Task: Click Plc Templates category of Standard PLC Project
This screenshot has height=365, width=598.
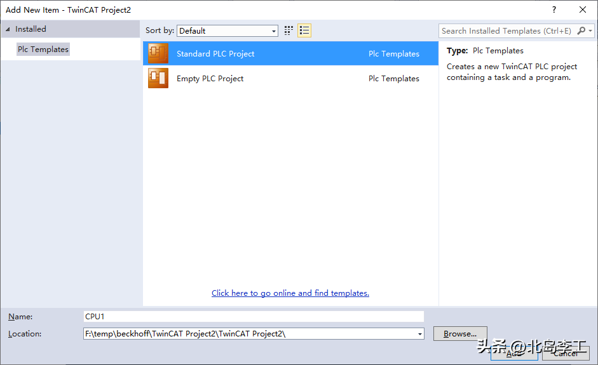Action: [394, 54]
